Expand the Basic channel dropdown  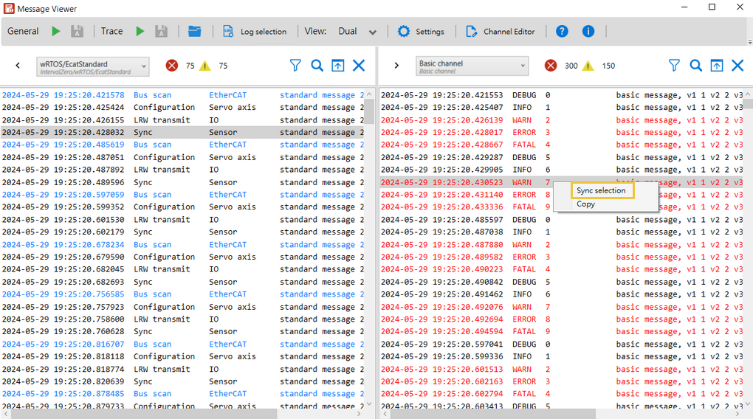pyautogui.click(x=472, y=66)
